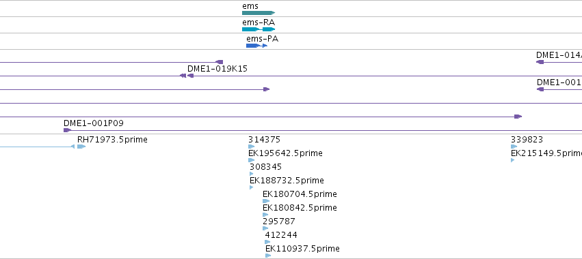Select the DME1-001P09 arrow marker
Screen dimensions: 582x259
pyautogui.click(x=67, y=130)
